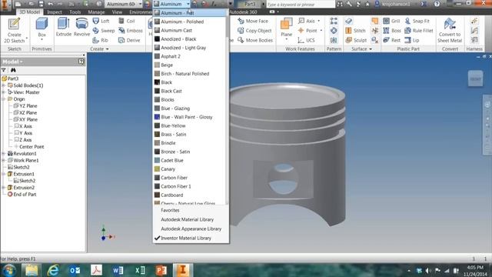Open the browser Find binoculars icon
Viewport: 492px width, 277px height.
click(13, 70)
